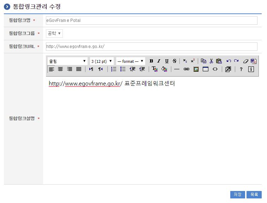The image size is (267, 203).
Task: Switch to HTML source view icon
Action: click(x=215, y=69)
